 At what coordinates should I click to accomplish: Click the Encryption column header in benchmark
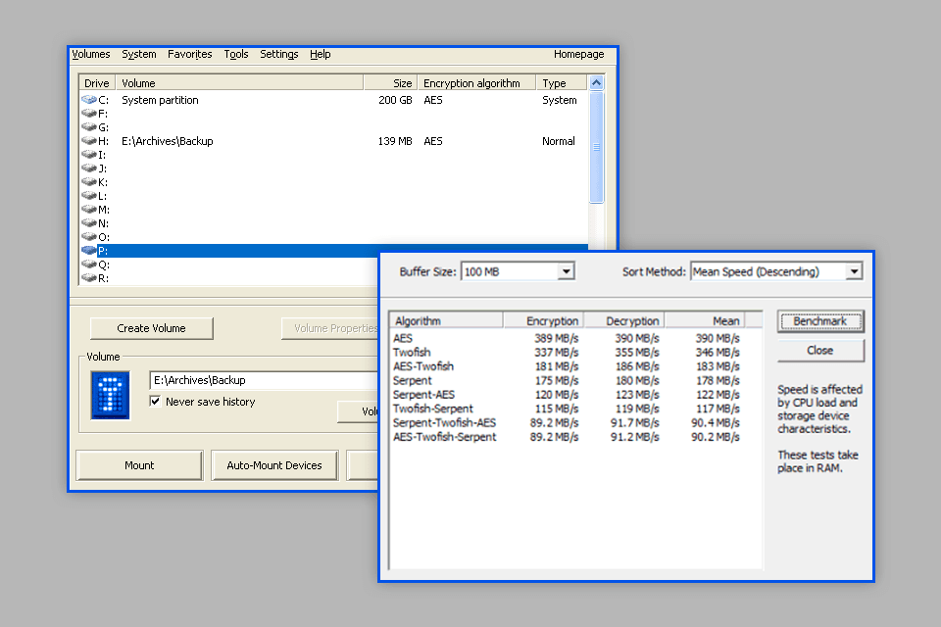544,321
